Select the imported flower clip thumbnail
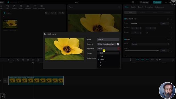Viewport: 176px width, 99px height. [x=10, y=24]
